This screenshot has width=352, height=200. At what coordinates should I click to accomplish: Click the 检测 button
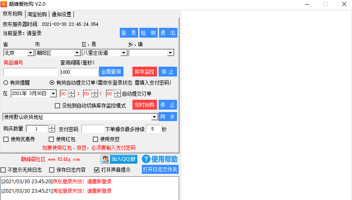click(x=148, y=33)
